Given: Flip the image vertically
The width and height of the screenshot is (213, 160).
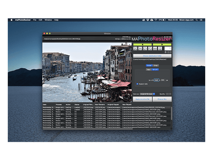Looking at the screenshot, I should [x=161, y=49].
